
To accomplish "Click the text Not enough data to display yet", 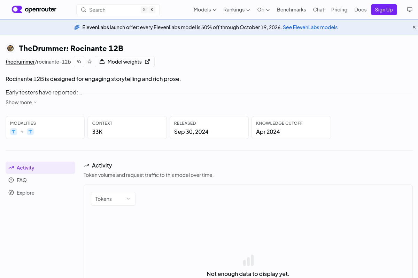I will [248, 274].
